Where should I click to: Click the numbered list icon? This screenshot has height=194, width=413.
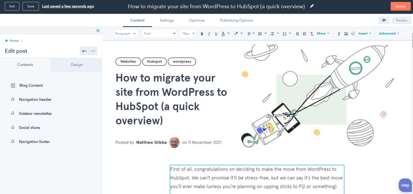[x=272, y=33]
